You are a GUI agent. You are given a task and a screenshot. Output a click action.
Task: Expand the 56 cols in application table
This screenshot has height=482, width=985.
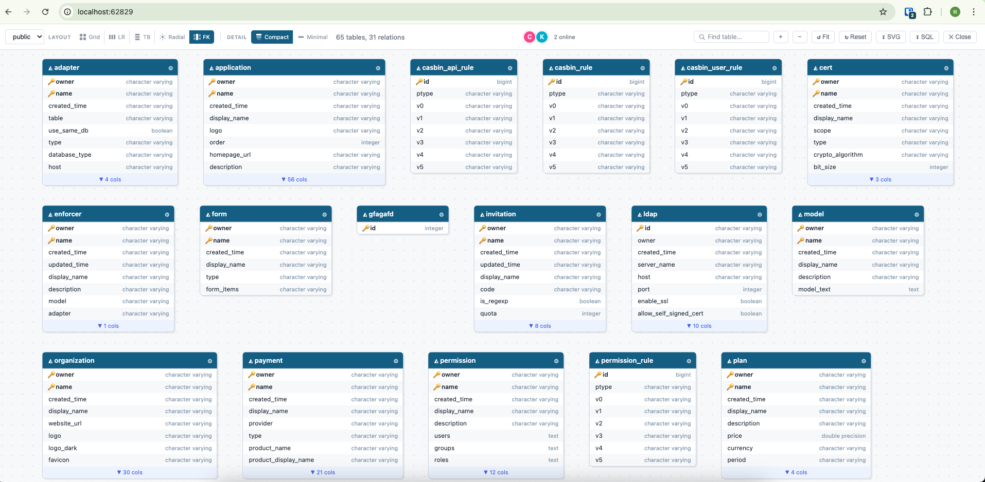pyautogui.click(x=294, y=179)
